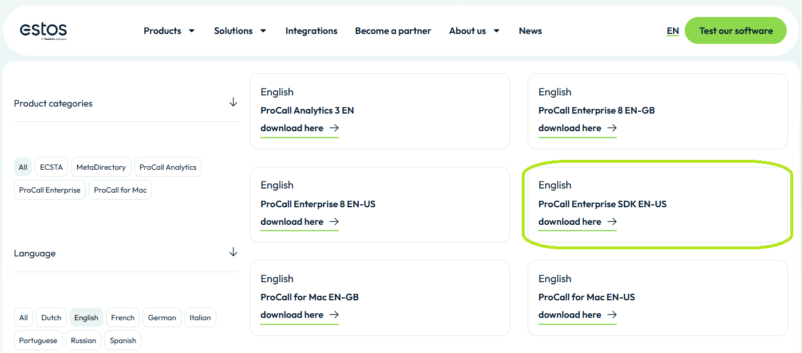Open the Products dropdown menu
This screenshot has height=353, width=802.
click(169, 31)
